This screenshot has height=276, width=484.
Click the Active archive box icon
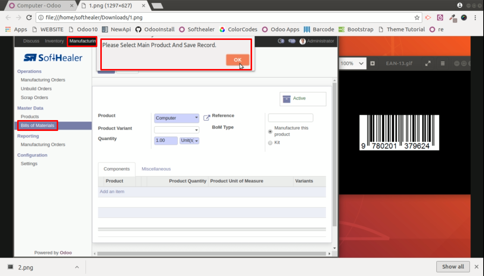(x=286, y=98)
